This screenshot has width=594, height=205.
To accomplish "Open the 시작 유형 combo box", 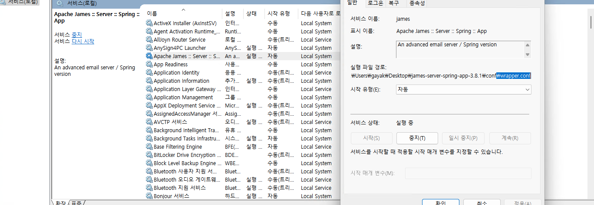I will tap(464, 90).
